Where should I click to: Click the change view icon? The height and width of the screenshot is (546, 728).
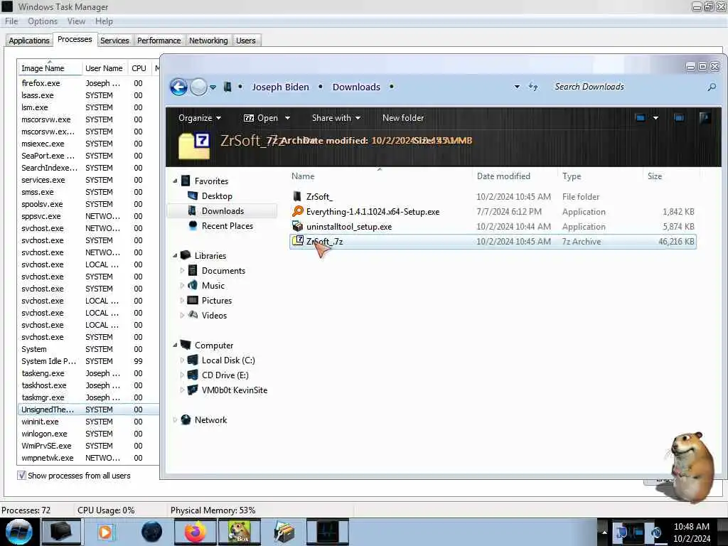click(x=641, y=118)
